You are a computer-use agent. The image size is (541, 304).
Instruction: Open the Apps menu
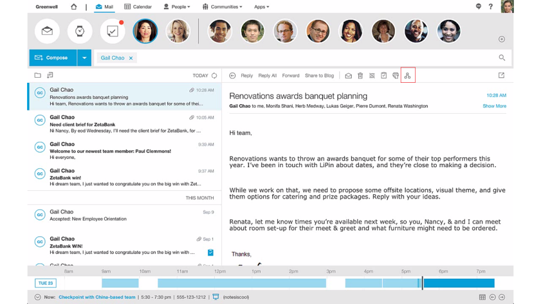262,7
